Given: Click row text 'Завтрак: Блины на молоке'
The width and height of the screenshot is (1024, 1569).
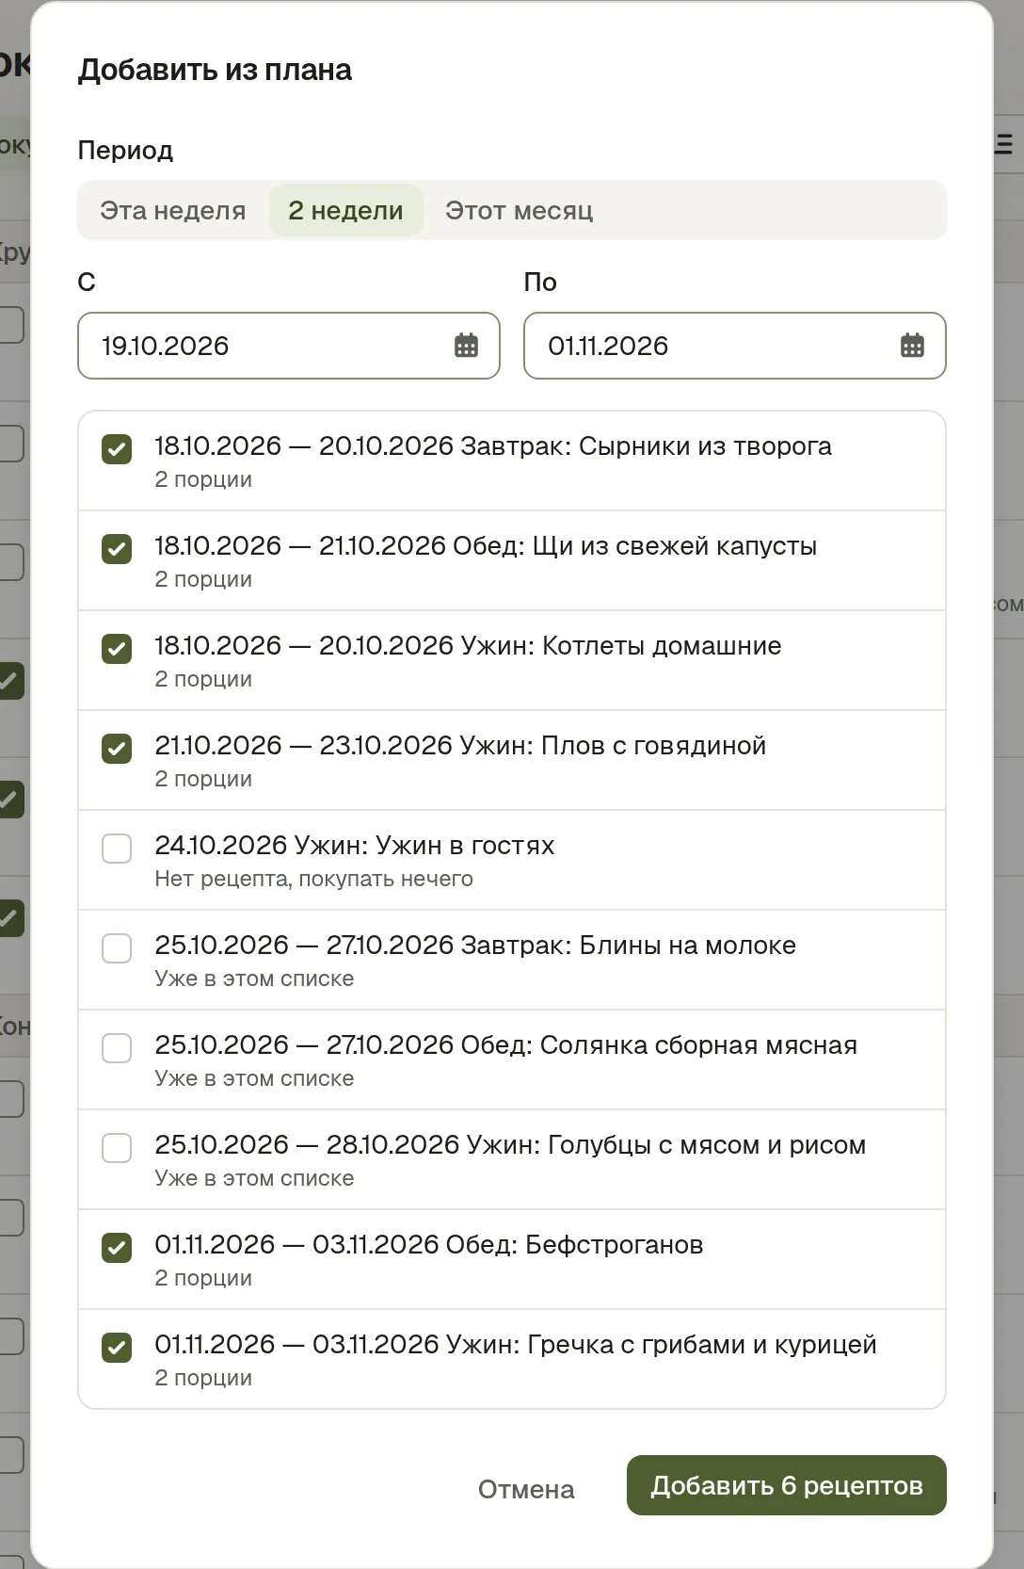Looking at the screenshot, I should [629, 946].
